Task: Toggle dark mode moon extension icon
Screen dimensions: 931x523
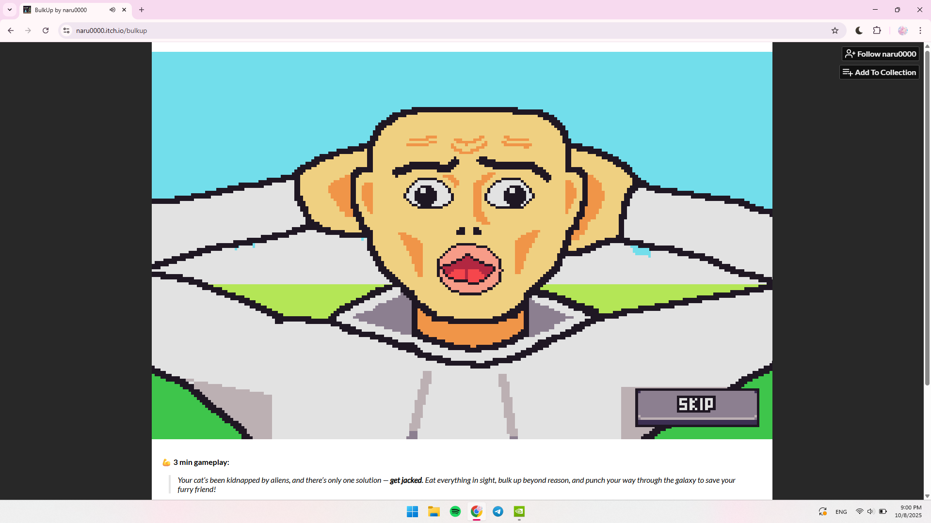Action: tap(859, 31)
